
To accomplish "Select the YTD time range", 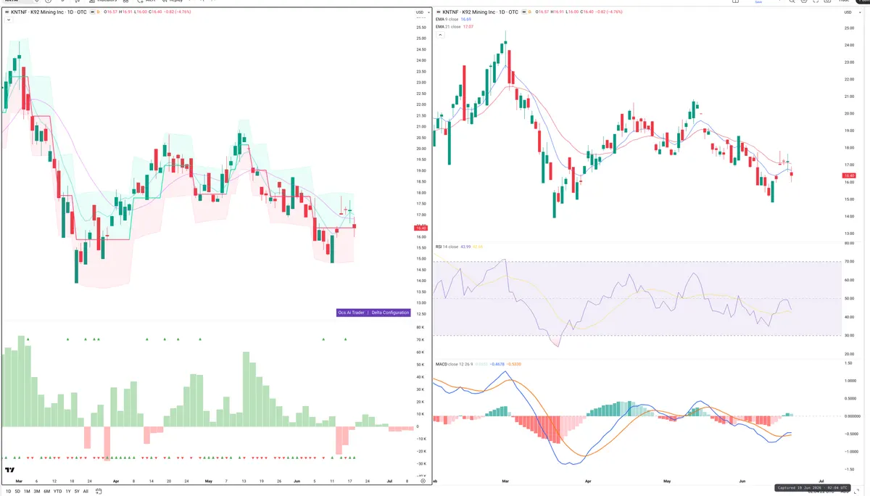I will click(57, 491).
